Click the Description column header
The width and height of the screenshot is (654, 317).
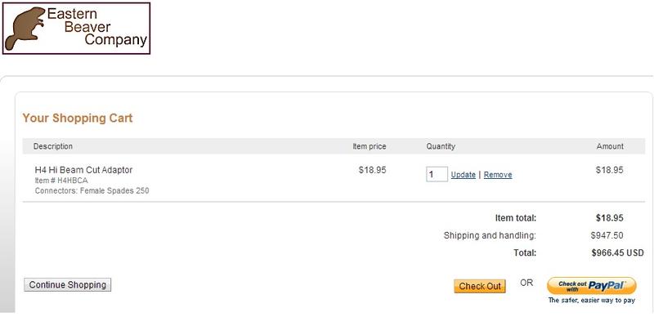click(53, 146)
